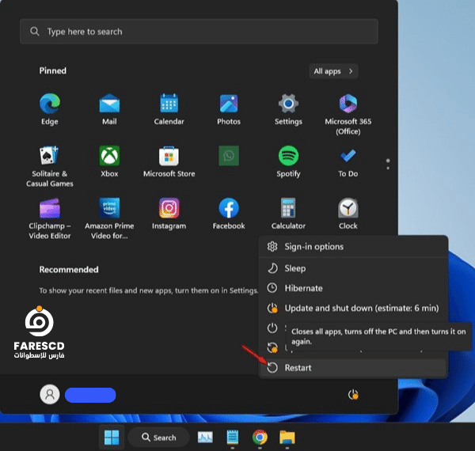This screenshot has width=475, height=451.
Task: Open the resource monitor taskbar icon
Action: (205, 438)
